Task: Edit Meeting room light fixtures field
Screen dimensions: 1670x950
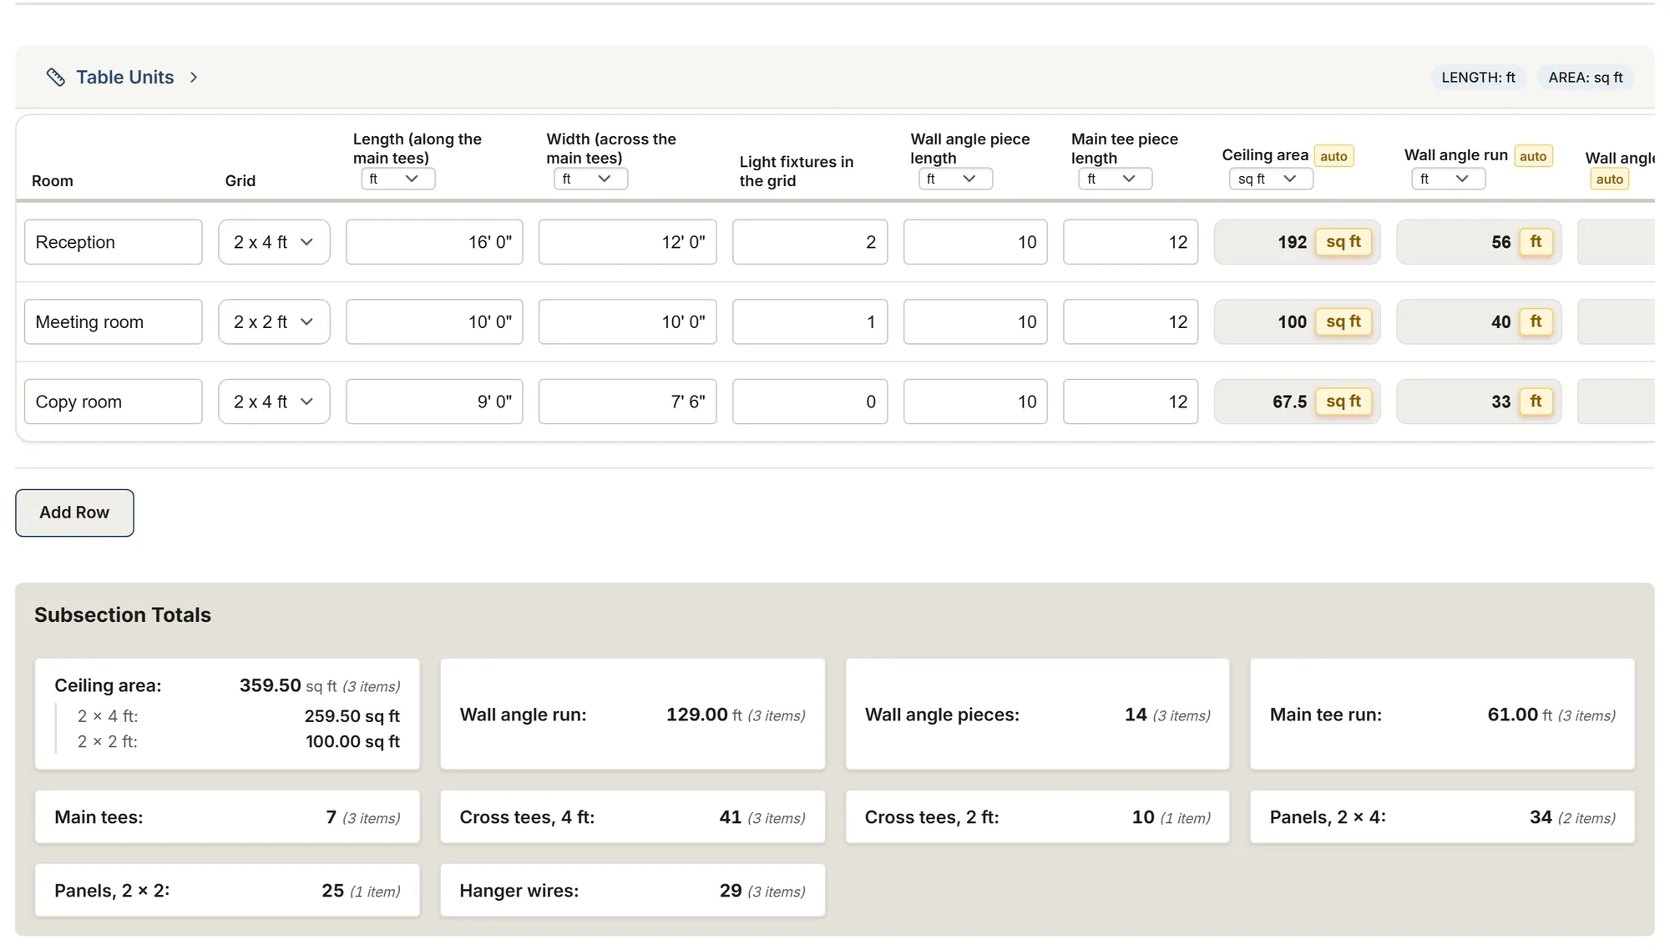Action: (810, 321)
